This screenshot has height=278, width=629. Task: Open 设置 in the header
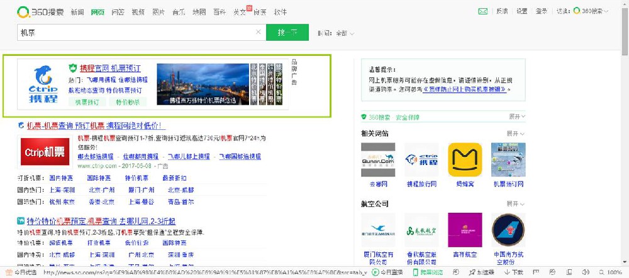tap(522, 11)
